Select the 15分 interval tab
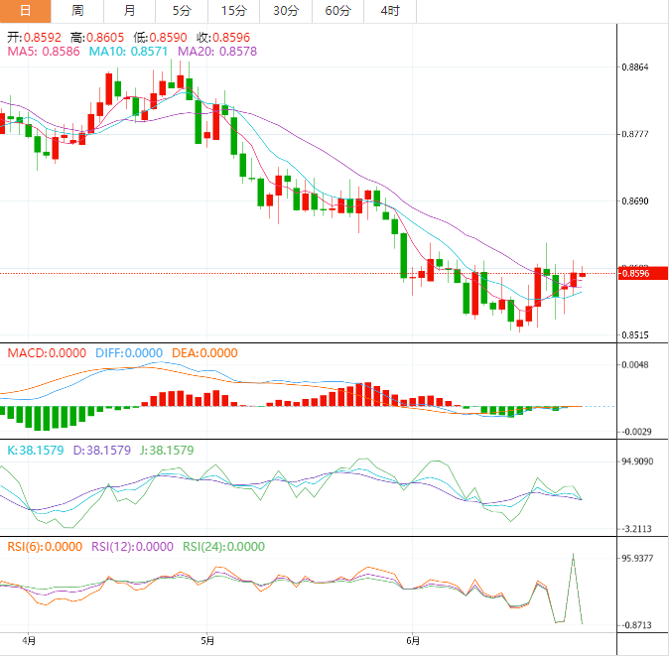Image resolution: width=669 pixels, height=660 pixels. click(x=233, y=11)
